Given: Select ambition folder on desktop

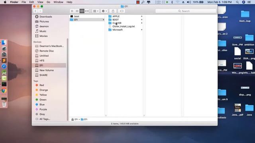Looking at the screenshot, I should coord(249,40).
